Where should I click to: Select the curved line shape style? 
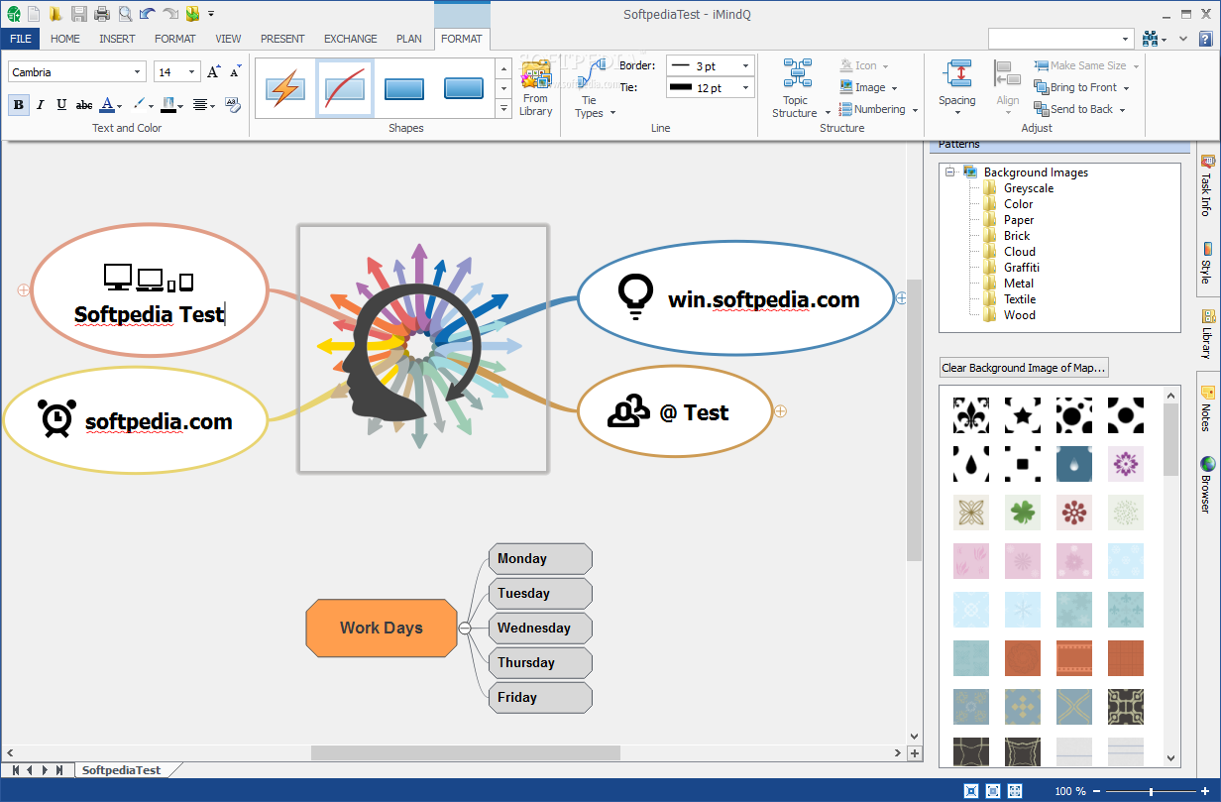tap(345, 89)
